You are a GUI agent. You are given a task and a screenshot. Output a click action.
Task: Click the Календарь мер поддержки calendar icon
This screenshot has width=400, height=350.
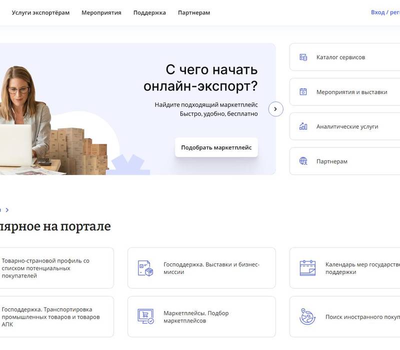[x=307, y=268]
